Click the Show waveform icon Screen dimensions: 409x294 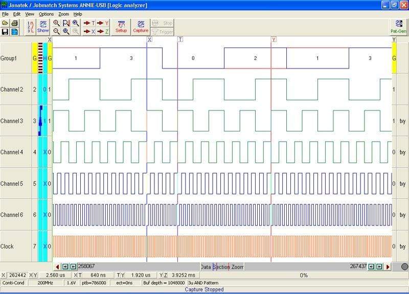point(43,27)
